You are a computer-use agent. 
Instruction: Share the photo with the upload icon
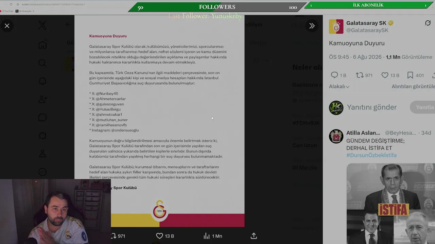pos(254,236)
